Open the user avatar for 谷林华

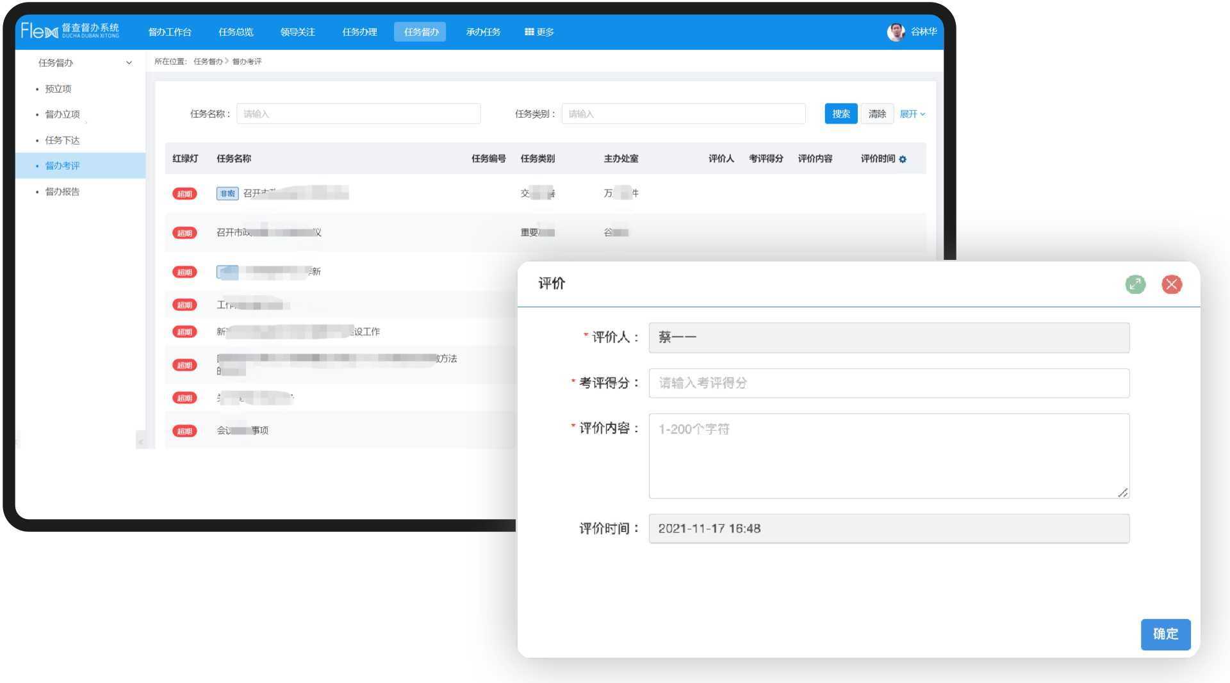pos(896,31)
